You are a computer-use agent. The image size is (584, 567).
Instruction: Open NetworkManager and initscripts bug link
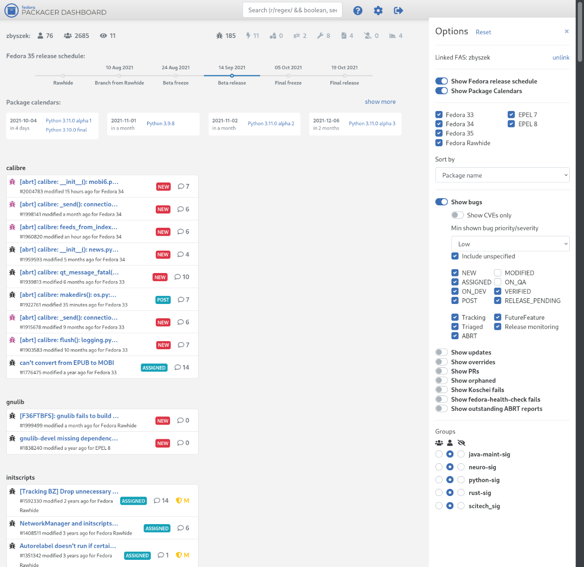(69, 523)
